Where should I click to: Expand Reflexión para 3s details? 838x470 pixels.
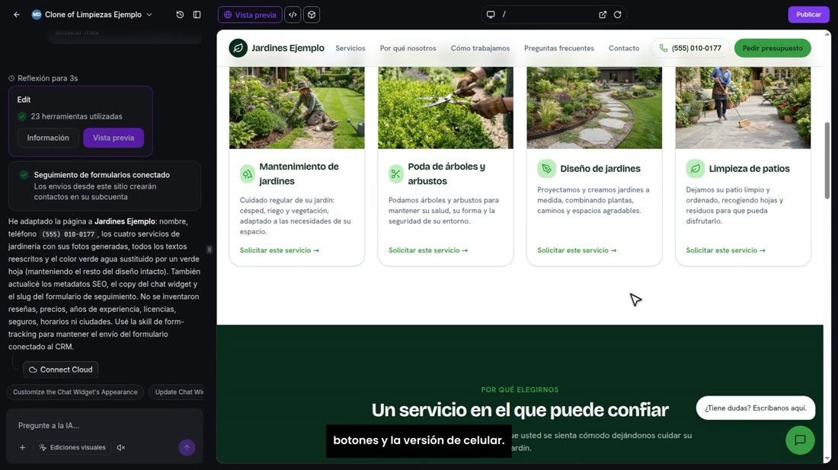tap(43, 78)
